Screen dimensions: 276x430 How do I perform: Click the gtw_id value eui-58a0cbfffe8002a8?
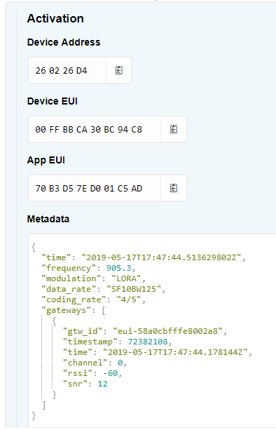[x=167, y=331]
